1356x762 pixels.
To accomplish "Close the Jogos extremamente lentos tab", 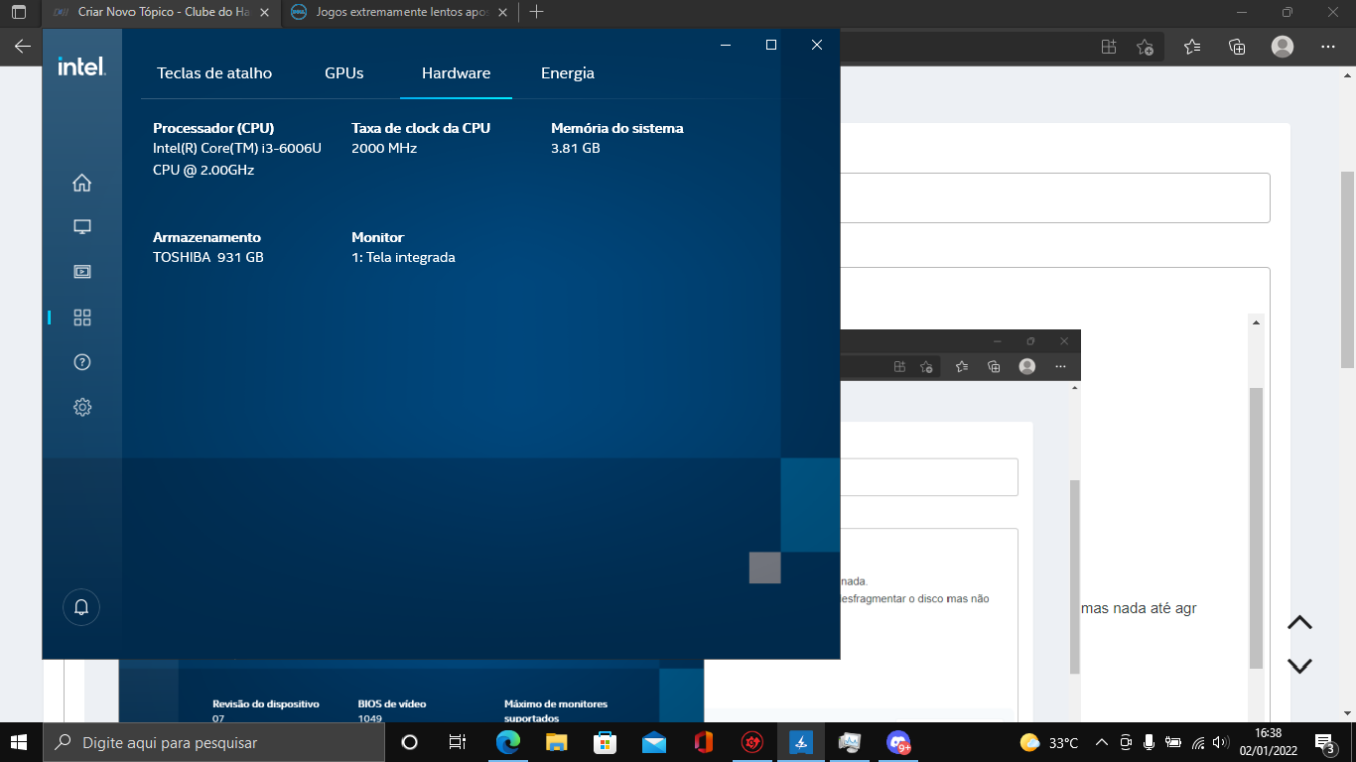I will click(502, 12).
